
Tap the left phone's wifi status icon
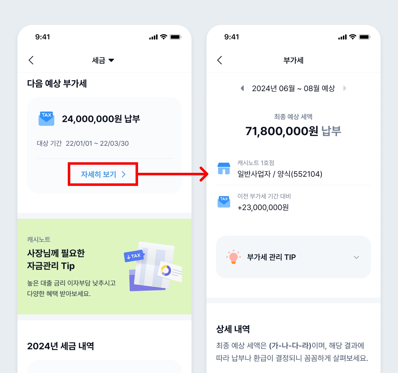coord(164,37)
